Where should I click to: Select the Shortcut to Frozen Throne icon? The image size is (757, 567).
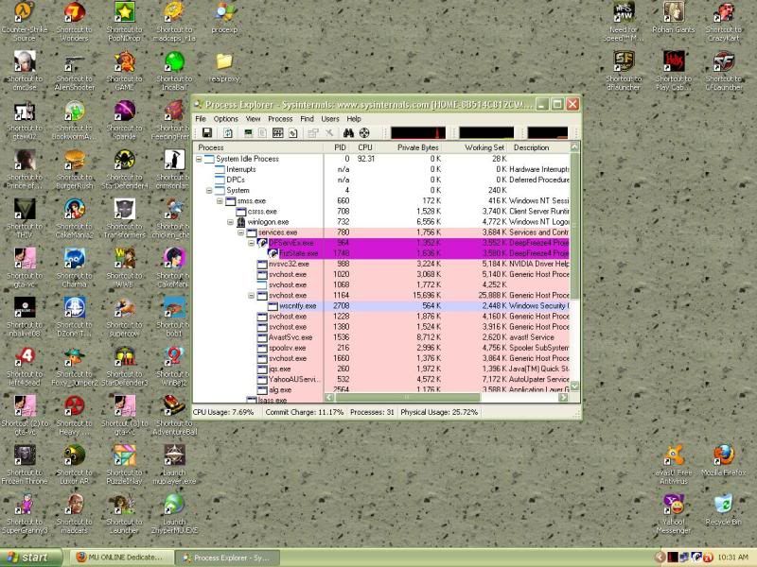pos(25,465)
